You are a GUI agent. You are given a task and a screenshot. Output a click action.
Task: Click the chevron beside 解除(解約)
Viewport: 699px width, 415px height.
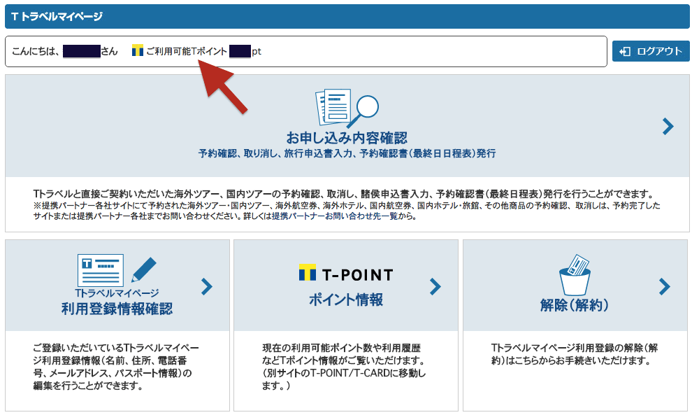pos(664,286)
